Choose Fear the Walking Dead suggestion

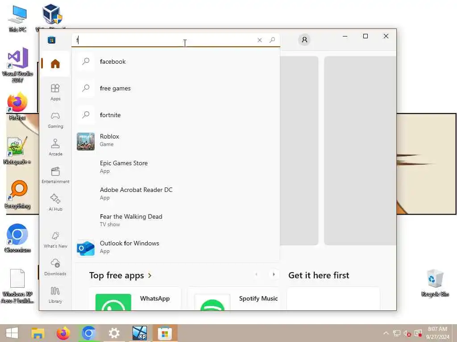tap(176, 222)
